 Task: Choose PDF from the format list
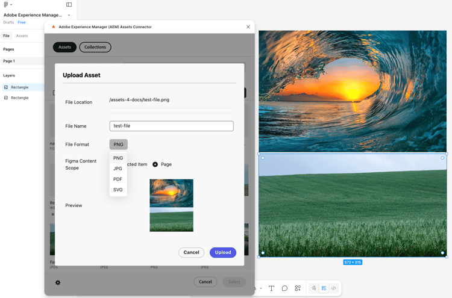(118, 179)
